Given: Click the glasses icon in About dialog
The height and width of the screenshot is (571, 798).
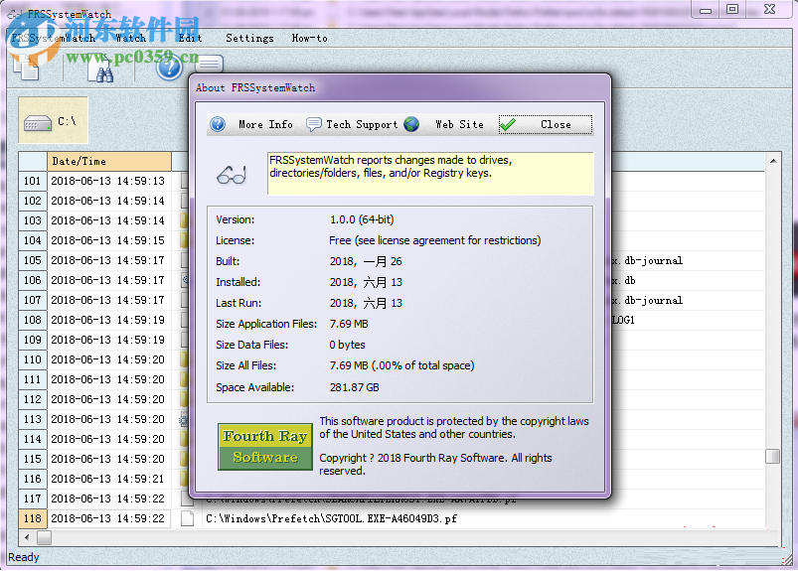Looking at the screenshot, I should pos(232,175).
